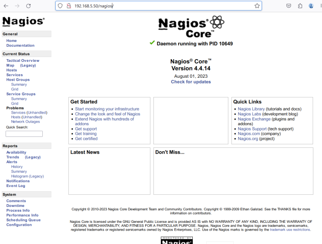
Task: Click the insecure connection lock icon
Action: 69,6
